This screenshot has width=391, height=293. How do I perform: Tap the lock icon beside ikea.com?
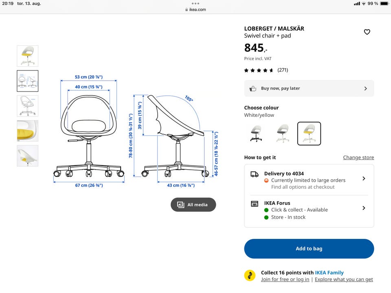point(187,9)
